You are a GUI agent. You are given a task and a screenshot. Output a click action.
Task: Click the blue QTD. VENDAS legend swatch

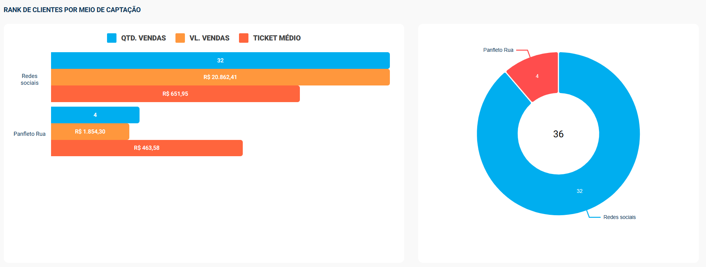point(112,38)
